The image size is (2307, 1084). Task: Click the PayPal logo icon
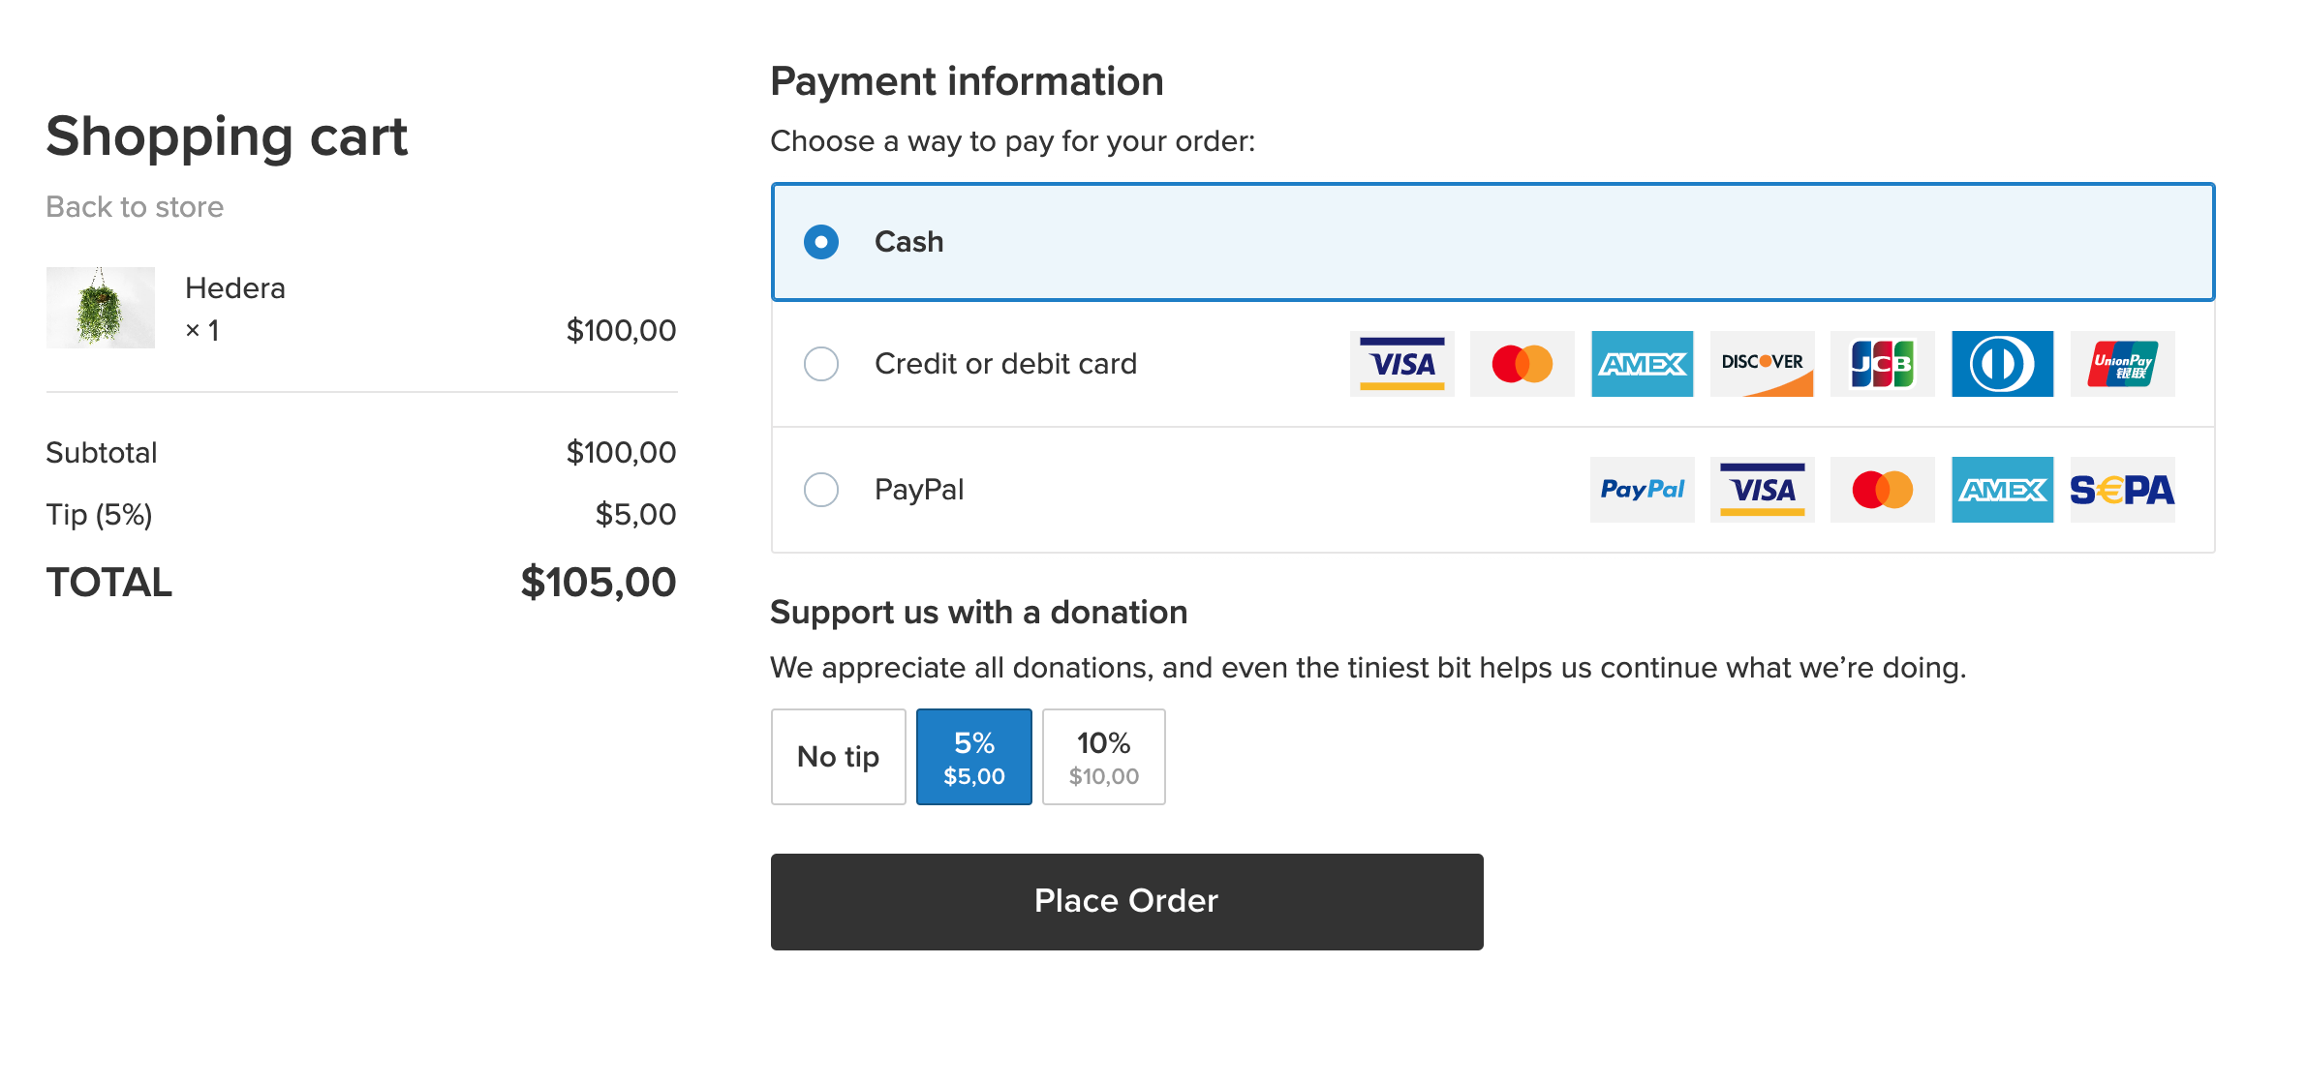[x=1642, y=490]
